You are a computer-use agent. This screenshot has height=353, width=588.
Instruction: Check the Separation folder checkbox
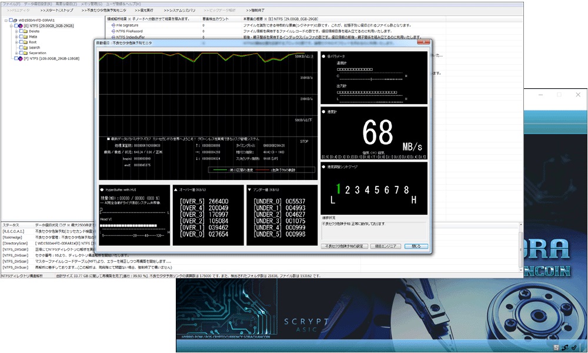(x=21, y=53)
